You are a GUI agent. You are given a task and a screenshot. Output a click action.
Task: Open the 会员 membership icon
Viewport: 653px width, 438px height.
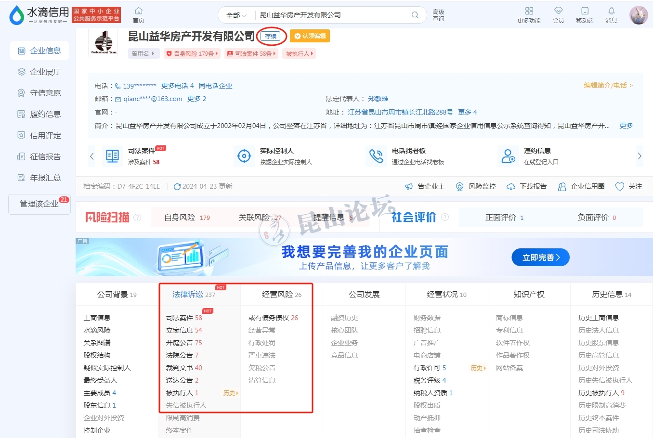[558, 11]
